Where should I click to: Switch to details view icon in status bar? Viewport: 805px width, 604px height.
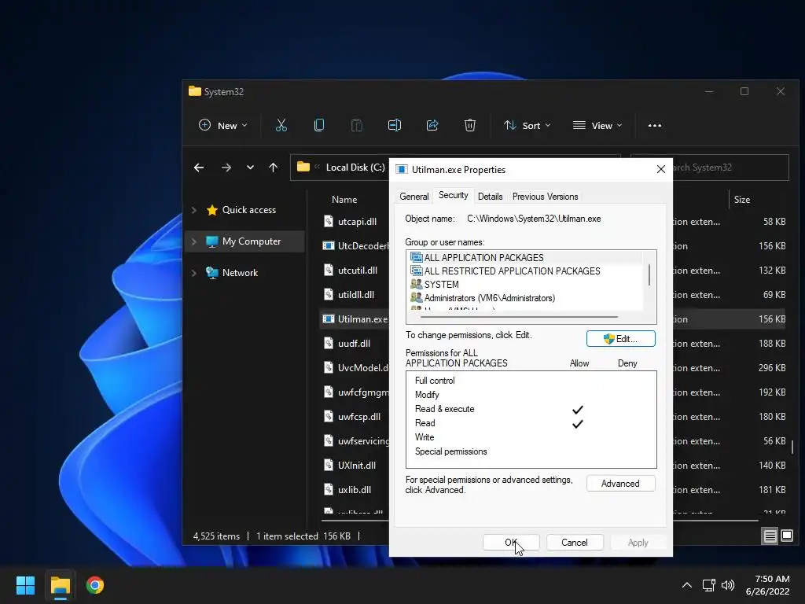(770, 536)
